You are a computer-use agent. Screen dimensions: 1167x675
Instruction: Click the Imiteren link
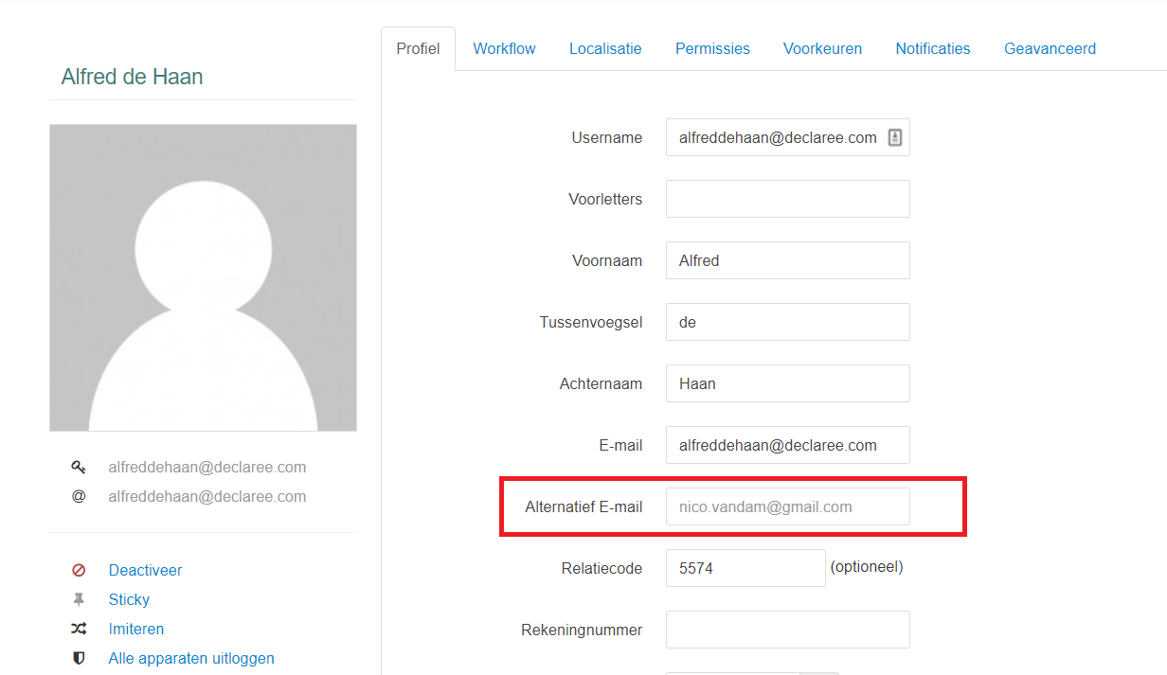[136, 630]
